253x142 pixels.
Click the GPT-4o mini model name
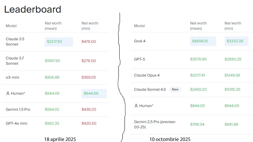(x=17, y=123)
